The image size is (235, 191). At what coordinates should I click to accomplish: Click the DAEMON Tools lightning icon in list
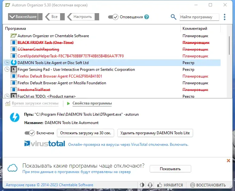(14, 63)
